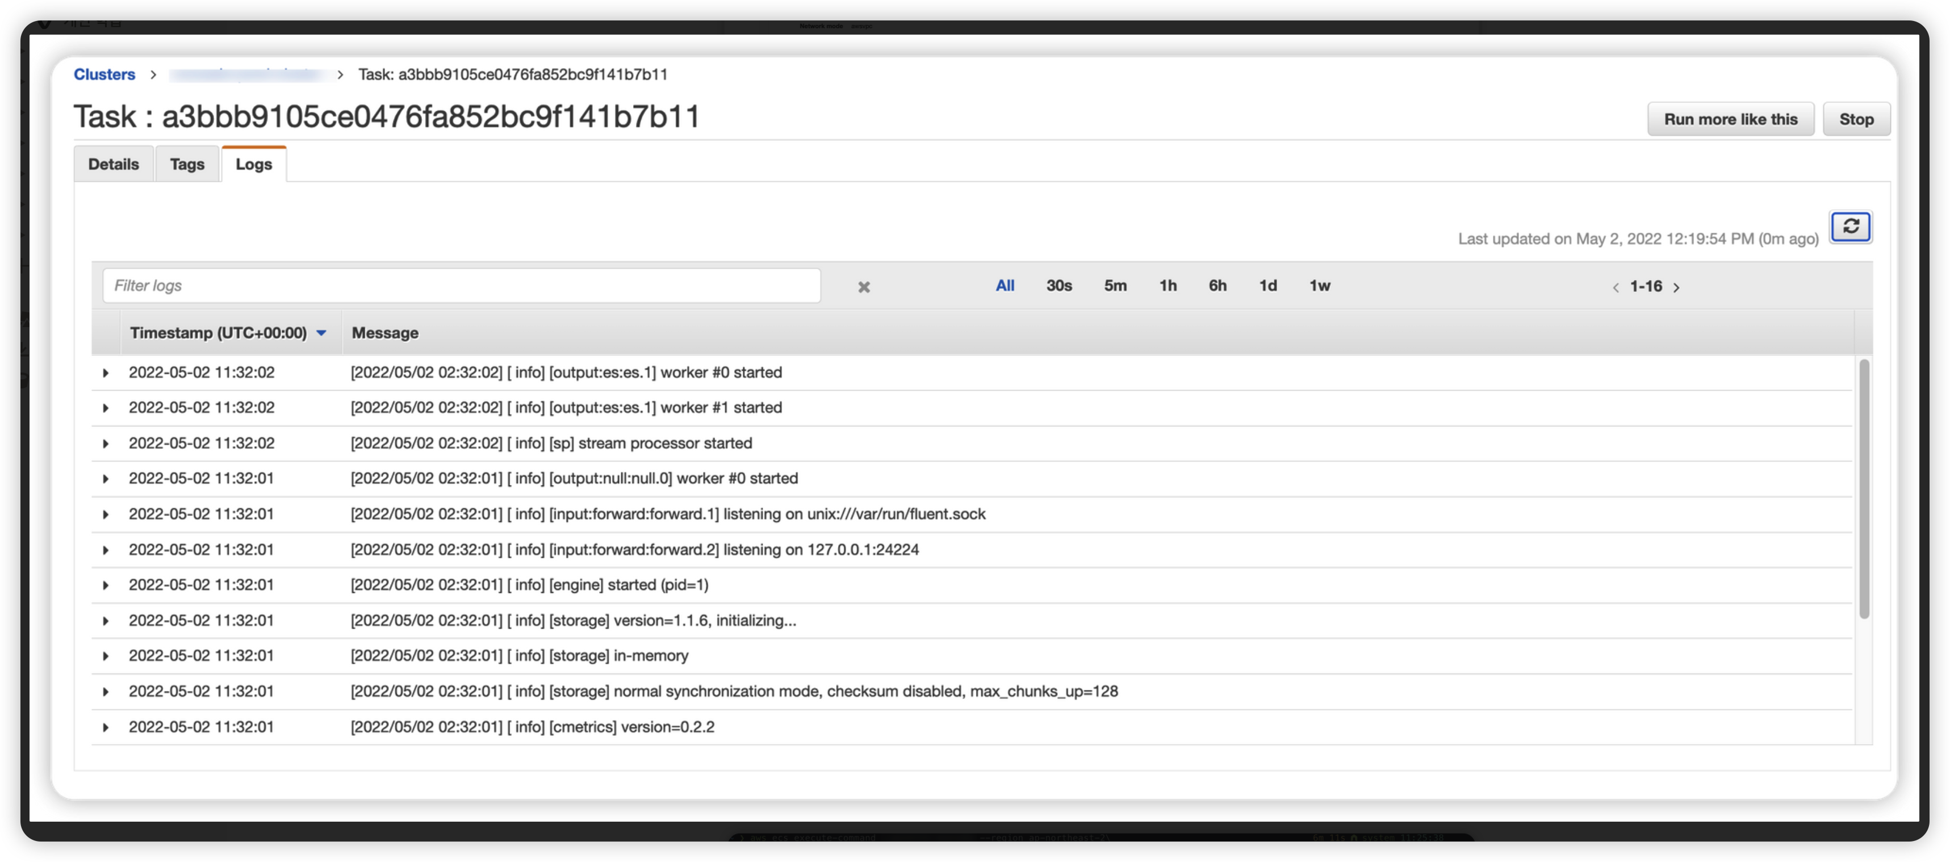Click Run more like this button
The width and height of the screenshot is (1950, 862).
[1730, 120]
